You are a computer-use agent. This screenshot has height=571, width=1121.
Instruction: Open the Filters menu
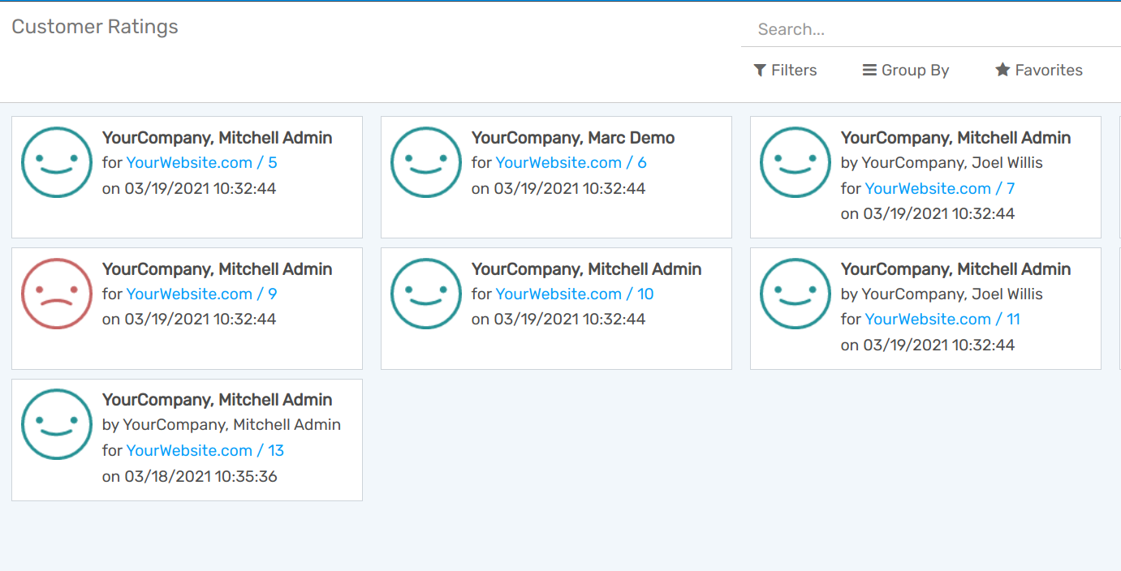point(785,71)
